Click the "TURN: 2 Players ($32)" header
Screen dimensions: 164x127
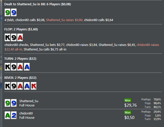(x=20, y=58)
